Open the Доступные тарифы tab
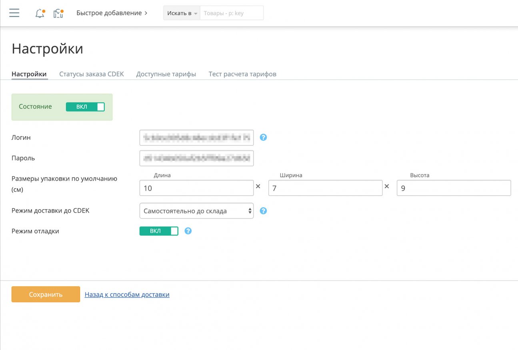 pos(166,74)
